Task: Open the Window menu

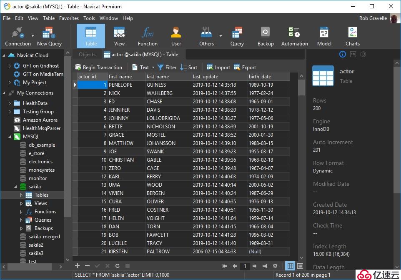Action: click(109, 18)
